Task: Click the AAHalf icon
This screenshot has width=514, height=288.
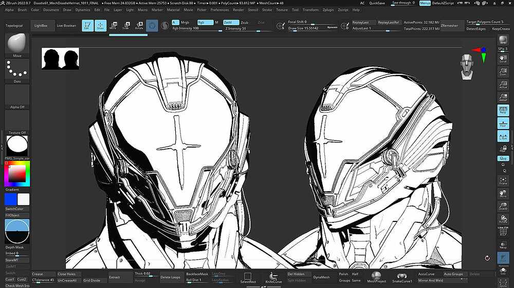Action: point(503,97)
